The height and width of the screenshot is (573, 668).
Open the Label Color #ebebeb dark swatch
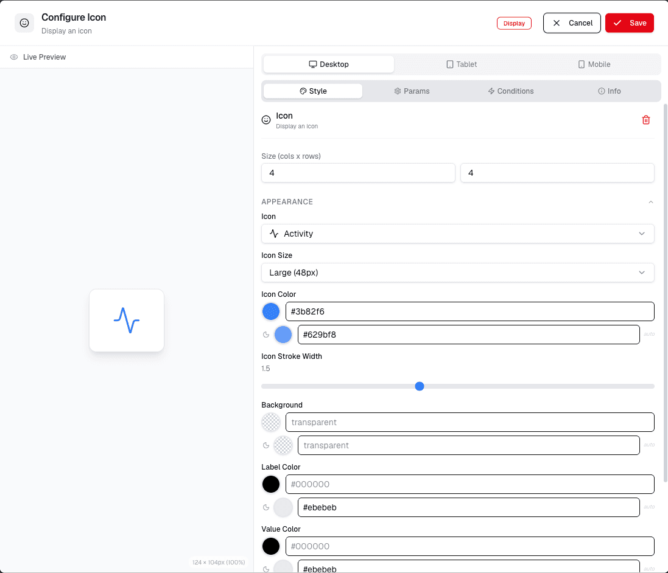[x=283, y=507]
